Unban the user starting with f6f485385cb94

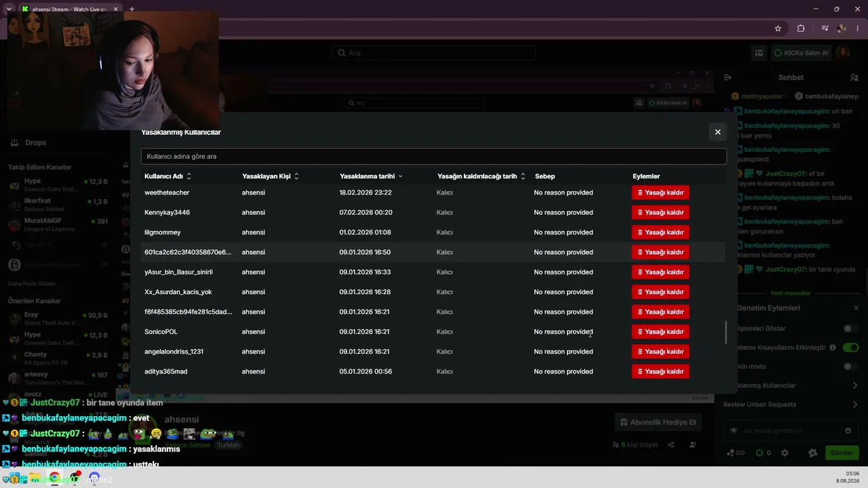tap(660, 312)
